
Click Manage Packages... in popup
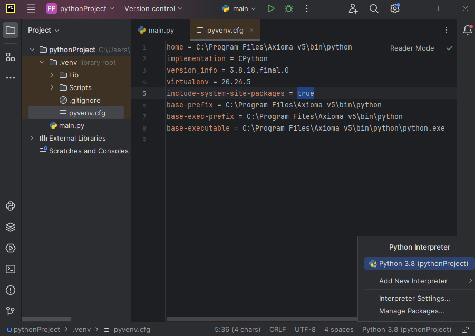click(411, 311)
